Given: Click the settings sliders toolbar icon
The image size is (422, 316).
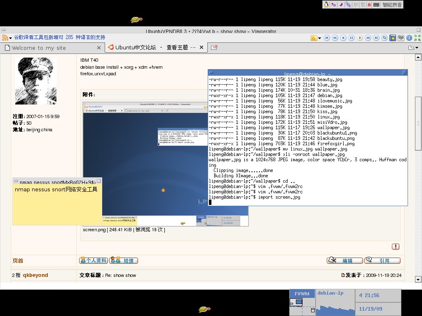Looking at the screenshot, I should (x=401, y=38).
